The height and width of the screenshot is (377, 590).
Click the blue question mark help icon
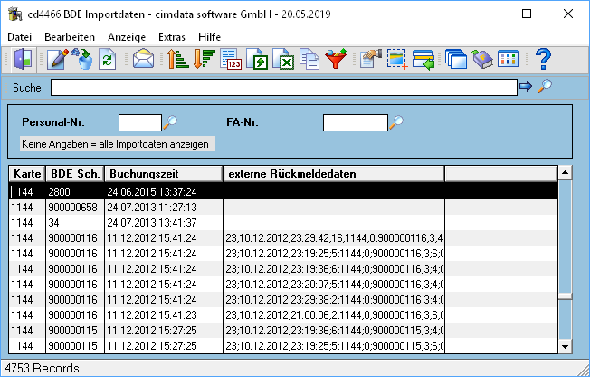[543, 59]
